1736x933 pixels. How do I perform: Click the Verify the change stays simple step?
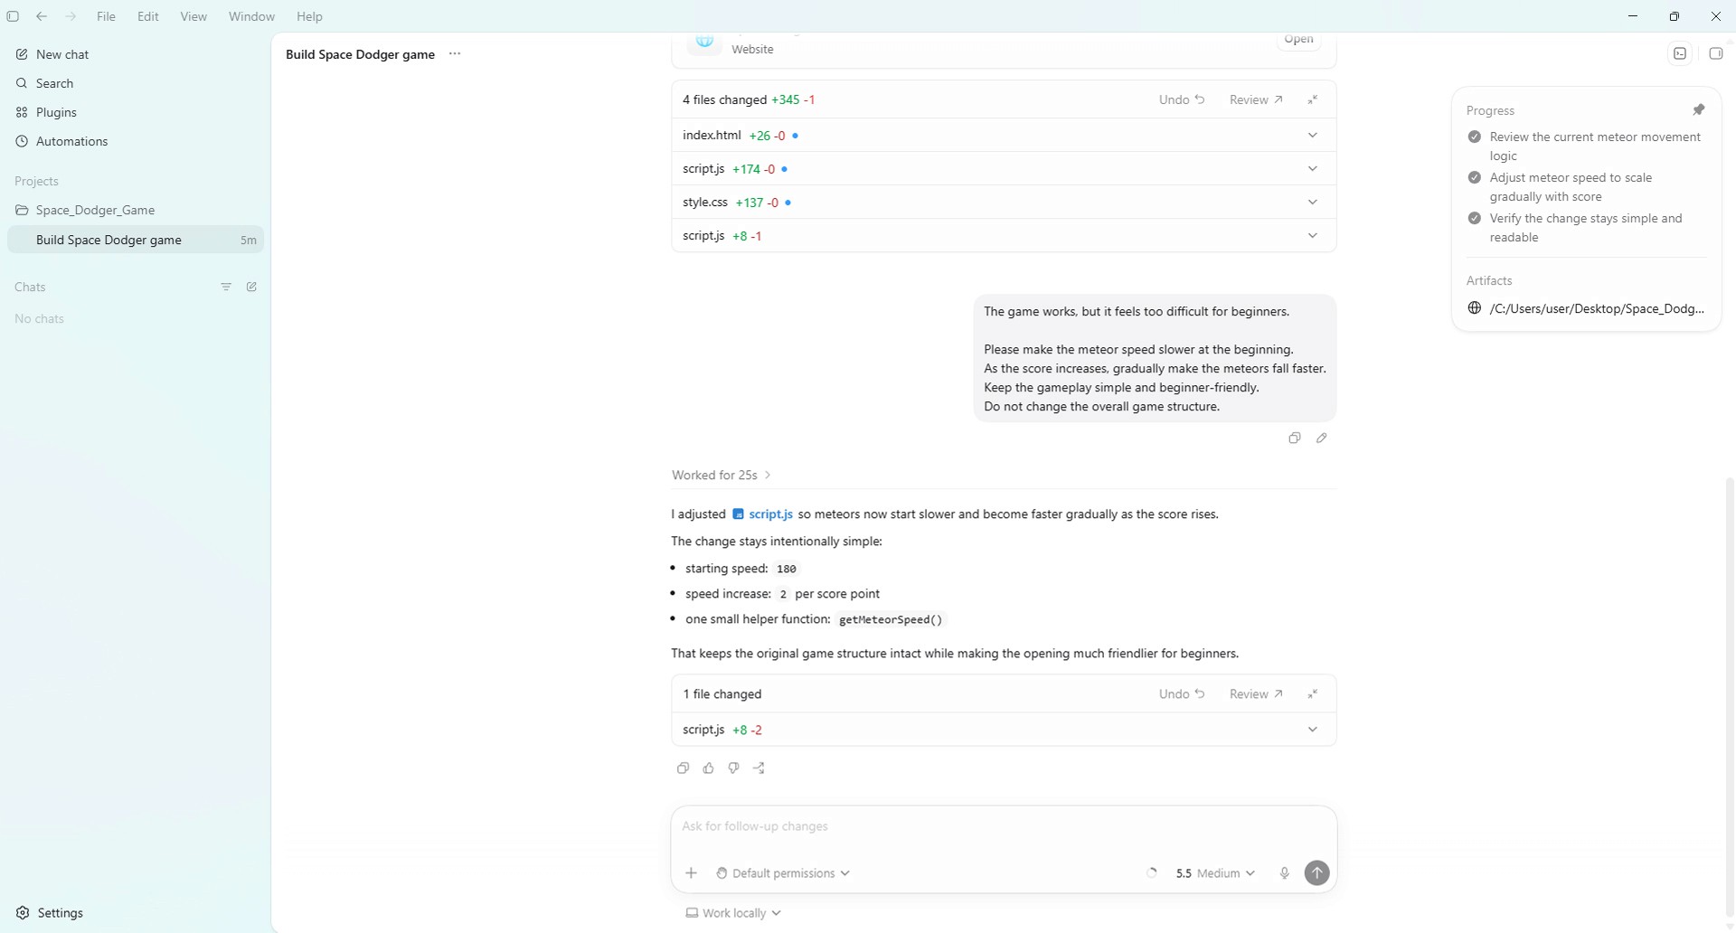click(1586, 228)
